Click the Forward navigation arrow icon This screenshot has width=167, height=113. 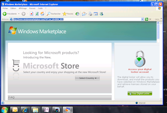pyautogui.click(x=23, y=14)
